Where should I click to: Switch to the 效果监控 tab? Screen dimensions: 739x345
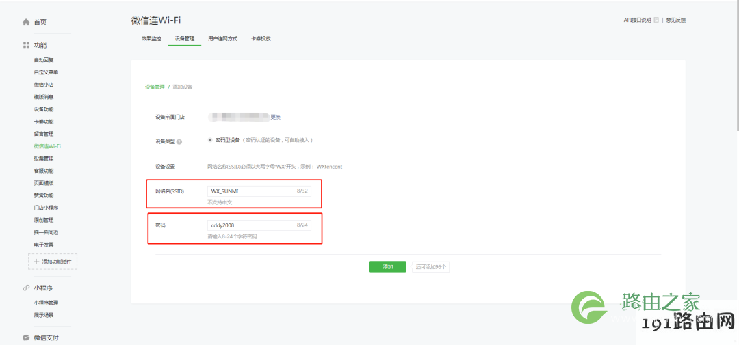[x=151, y=38]
